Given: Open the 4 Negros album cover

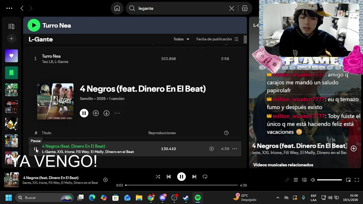Looking at the screenshot, I should 55,101.
